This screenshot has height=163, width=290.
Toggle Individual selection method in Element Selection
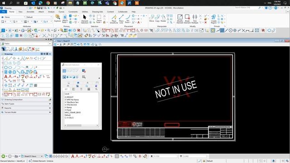tap(64, 71)
